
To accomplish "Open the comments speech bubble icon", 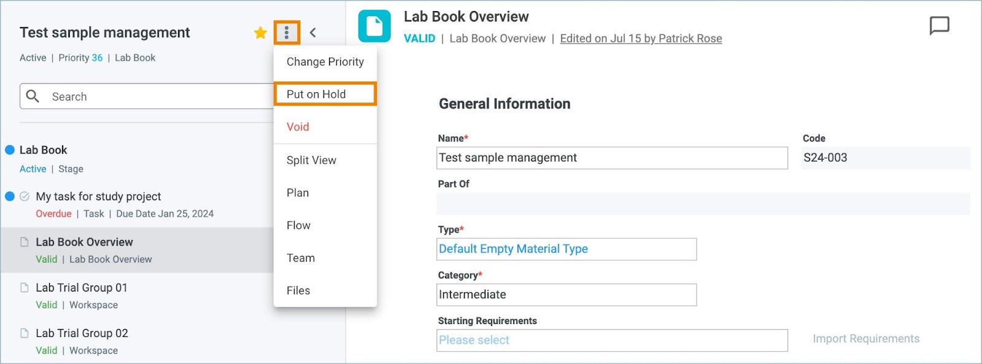I will [939, 26].
